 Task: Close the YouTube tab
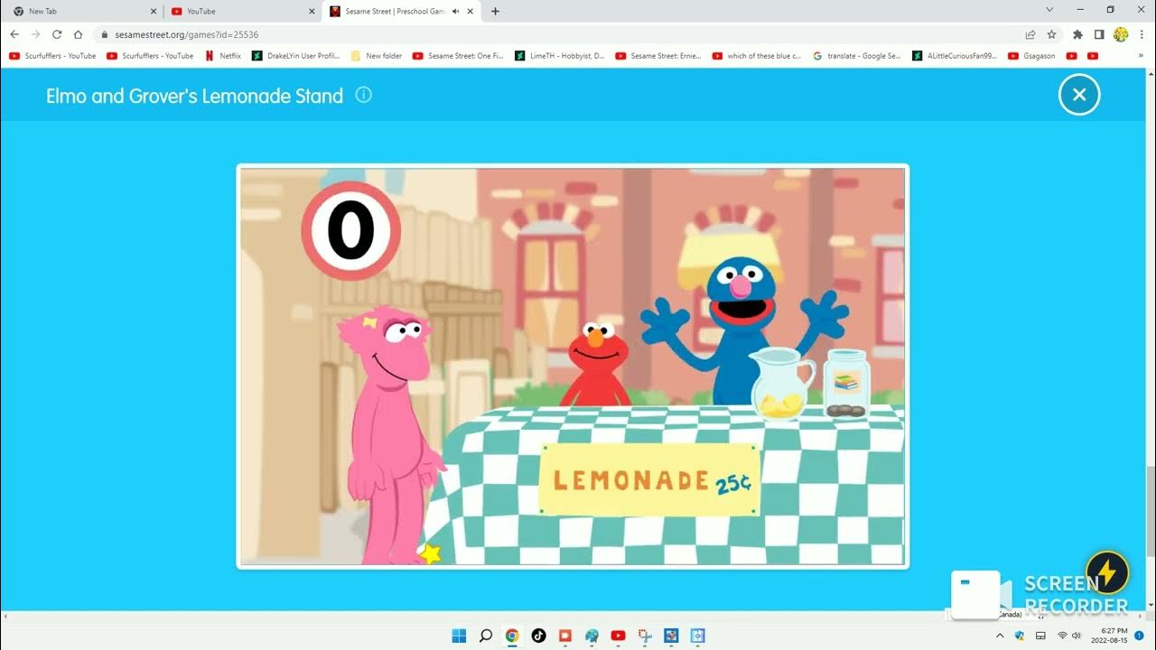pyautogui.click(x=312, y=11)
